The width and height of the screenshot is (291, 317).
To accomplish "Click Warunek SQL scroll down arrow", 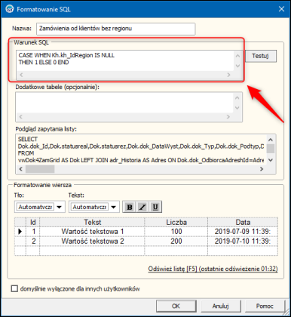I will pyautogui.click(x=237, y=66).
